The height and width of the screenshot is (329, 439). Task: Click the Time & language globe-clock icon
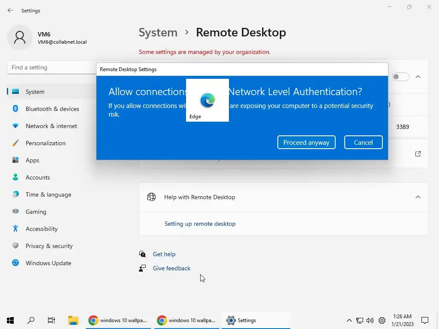15,194
